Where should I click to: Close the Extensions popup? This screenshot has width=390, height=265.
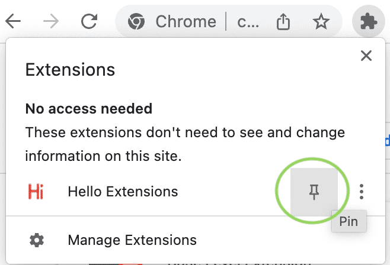366,56
